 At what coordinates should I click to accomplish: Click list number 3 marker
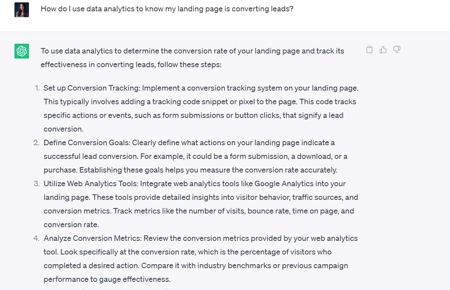(36, 184)
